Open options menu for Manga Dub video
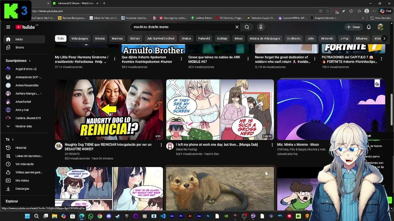The width and height of the screenshot is (394, 221). (272, 145)
